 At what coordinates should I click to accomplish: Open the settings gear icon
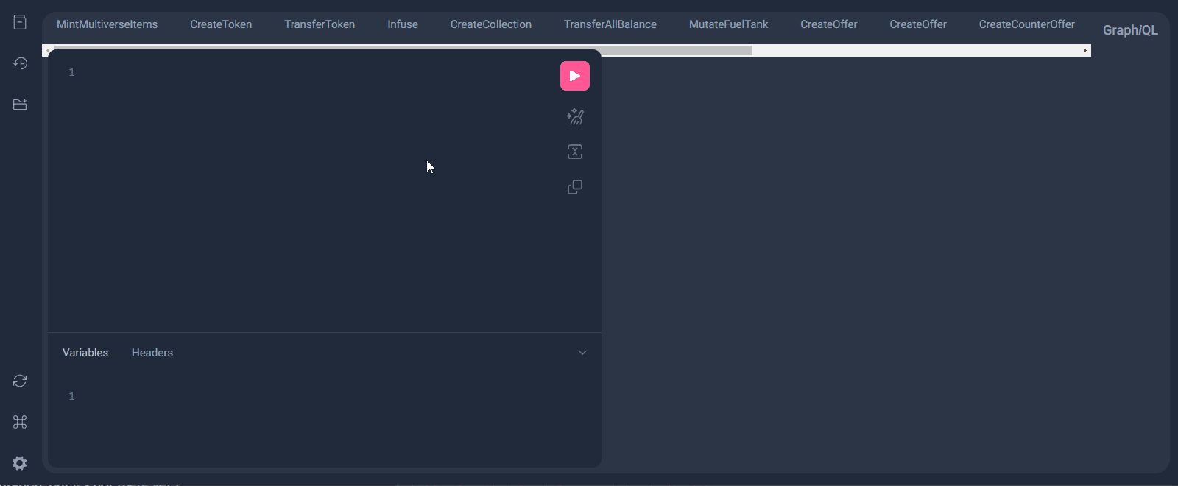[20, 463]
